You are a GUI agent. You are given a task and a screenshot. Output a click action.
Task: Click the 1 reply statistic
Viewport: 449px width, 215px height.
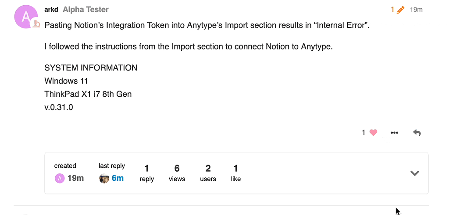point(146,173)
